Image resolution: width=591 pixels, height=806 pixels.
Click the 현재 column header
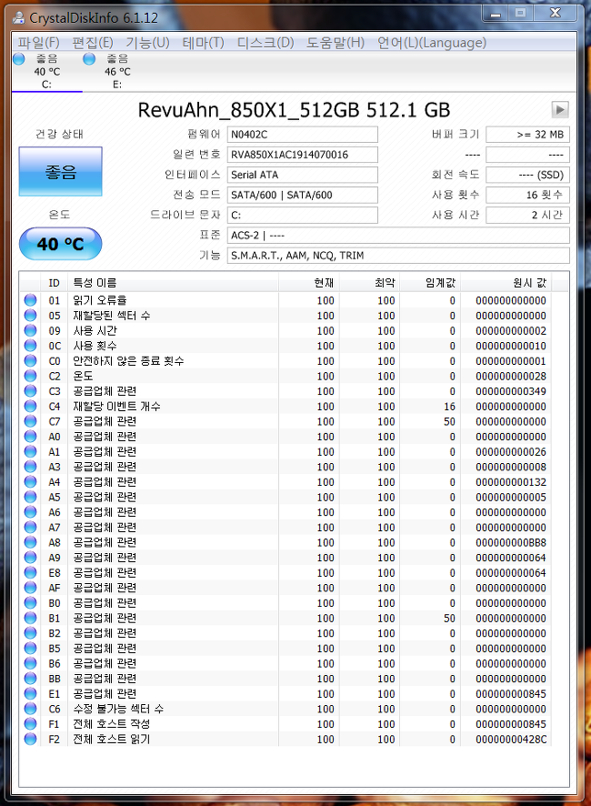click(x=309, y=283)
